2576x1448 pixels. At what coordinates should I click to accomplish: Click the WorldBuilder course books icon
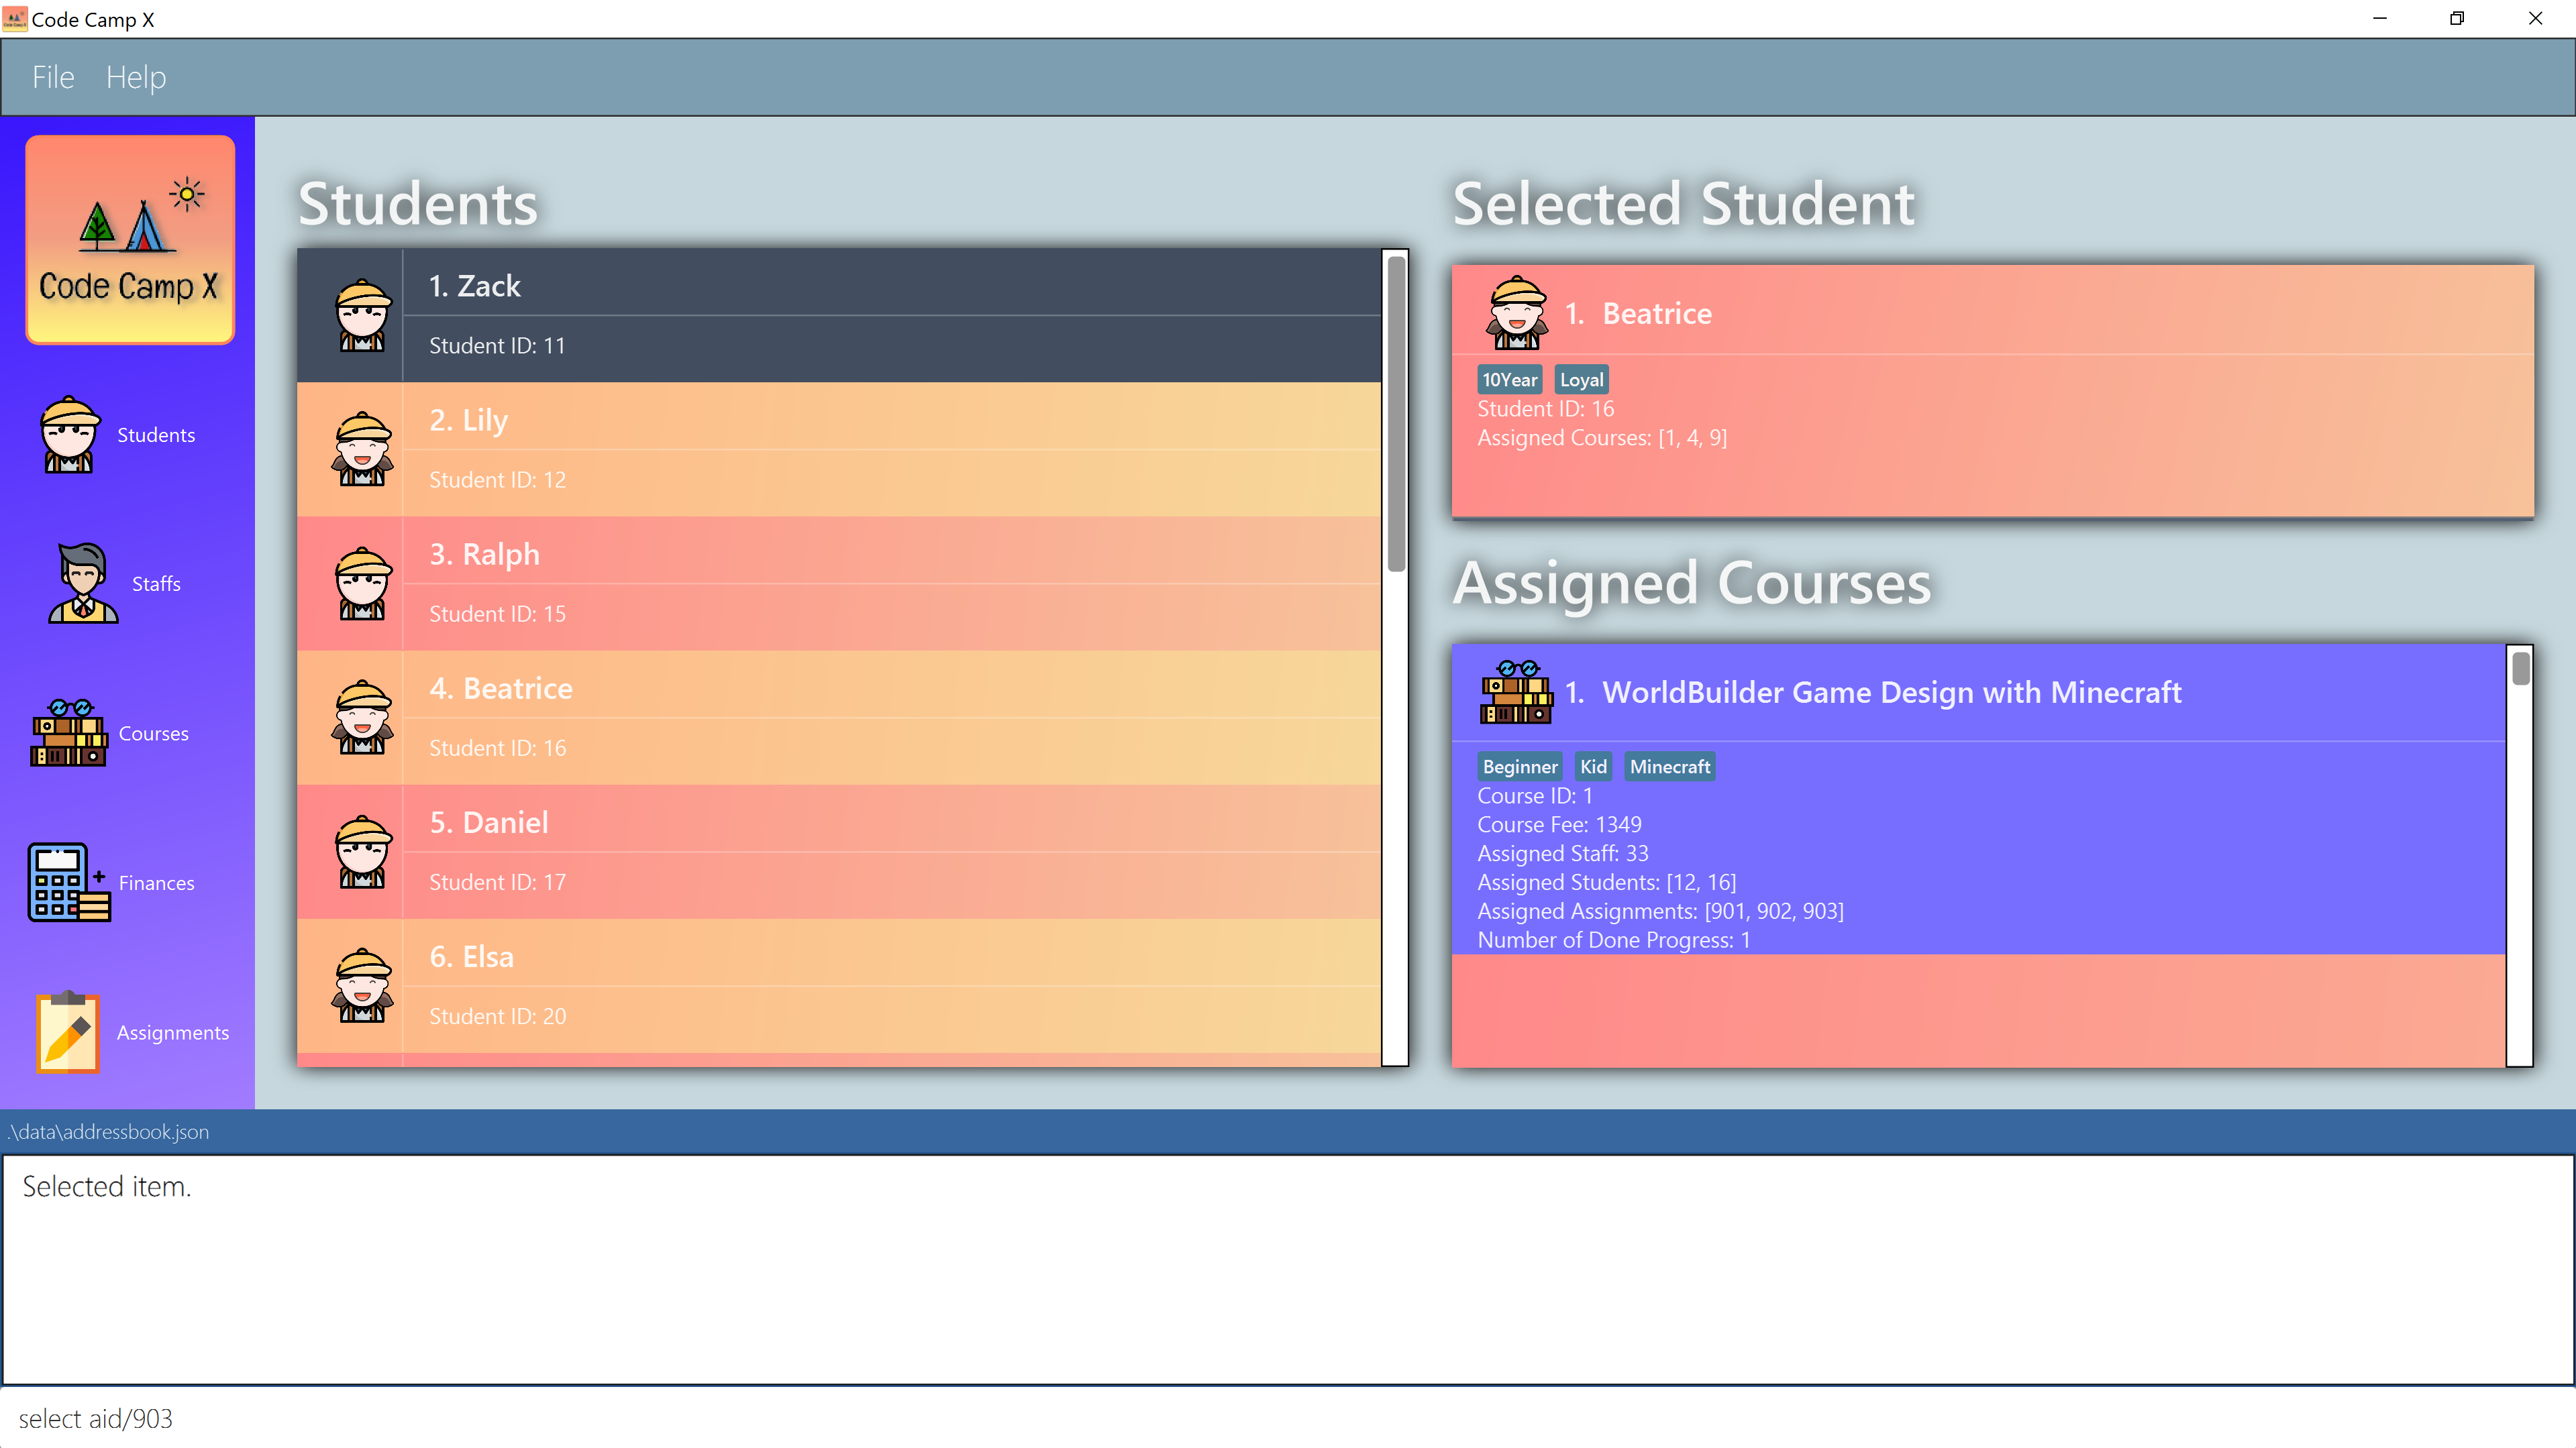click(x=1516, y=691)
